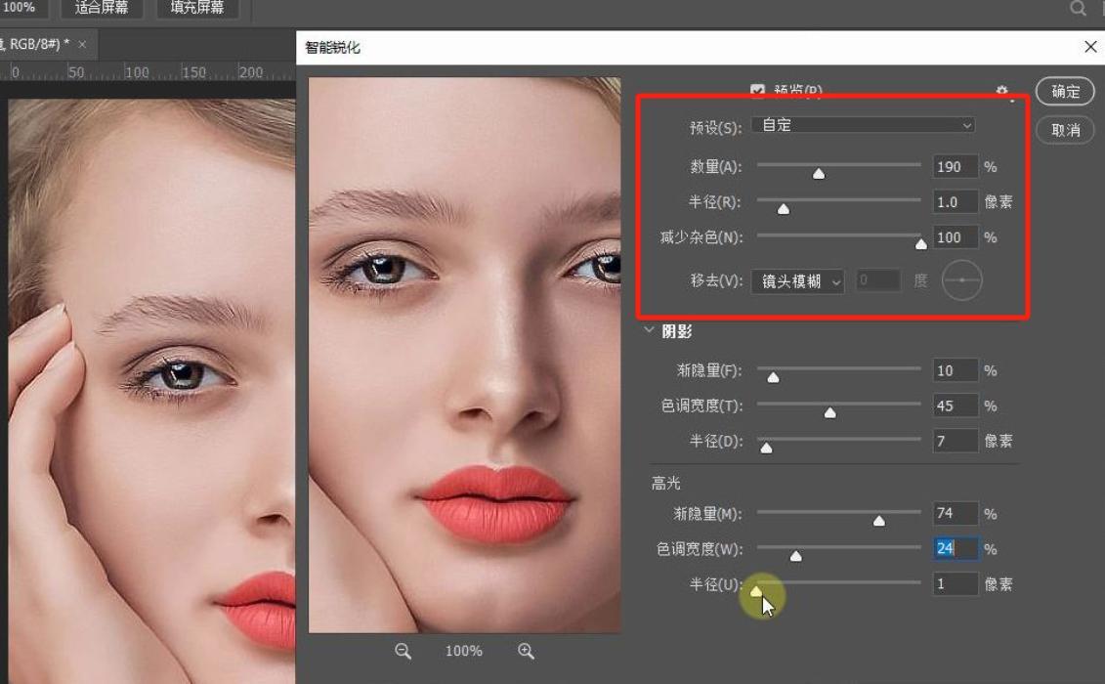Open the preset options gear icon
Image resolution: width=1105 pixels, height=684 pixels.
point(1002,90)
